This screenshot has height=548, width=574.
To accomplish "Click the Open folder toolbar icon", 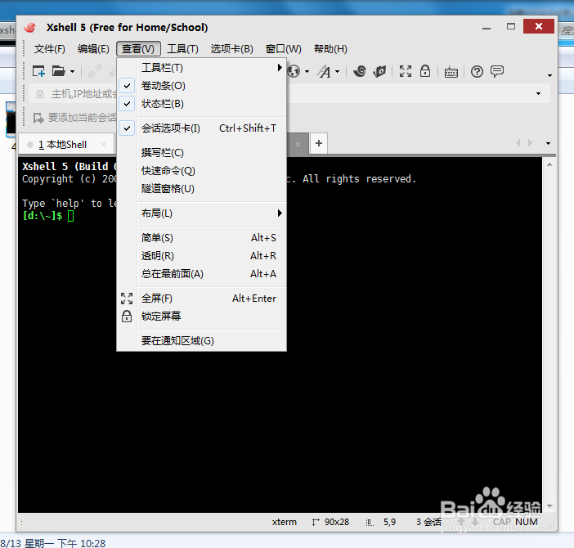I will 58,71.
